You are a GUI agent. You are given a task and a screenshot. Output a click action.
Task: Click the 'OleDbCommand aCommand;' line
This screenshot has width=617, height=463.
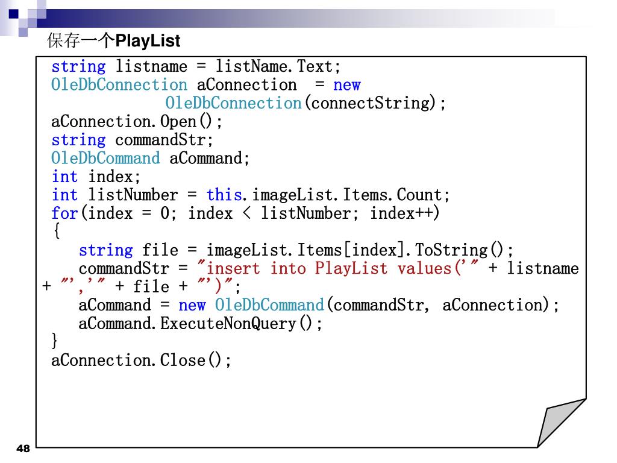150,159
